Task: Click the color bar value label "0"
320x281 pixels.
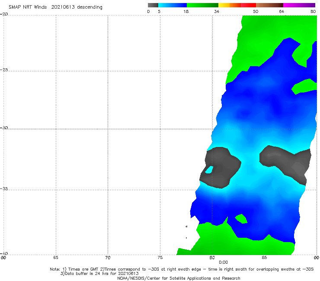Action: click(148, 12)
